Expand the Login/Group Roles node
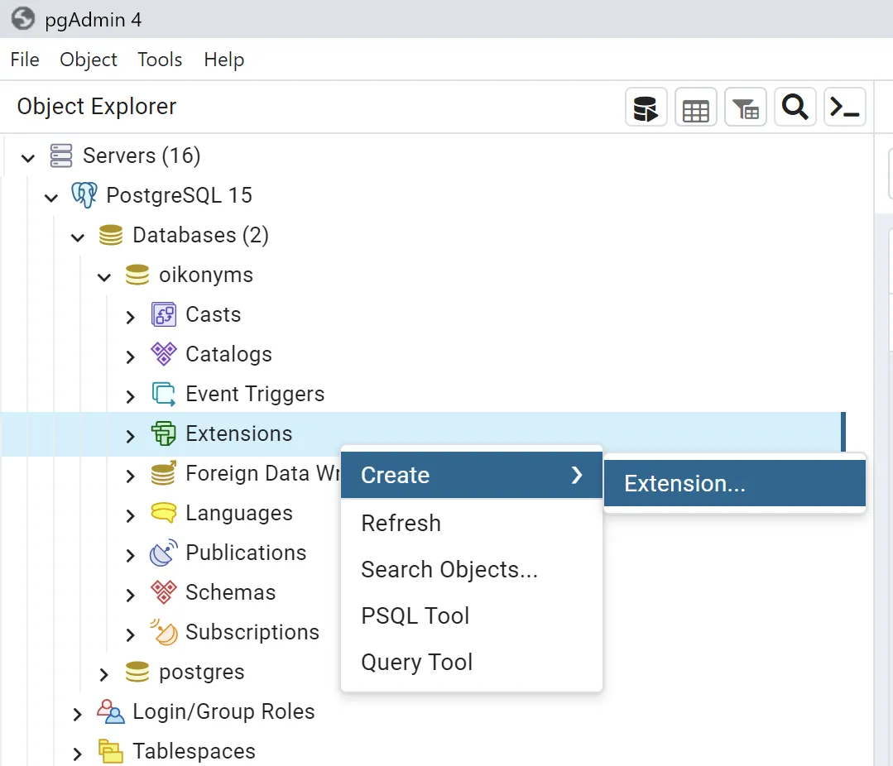The image size is (893, 766). 78,712
